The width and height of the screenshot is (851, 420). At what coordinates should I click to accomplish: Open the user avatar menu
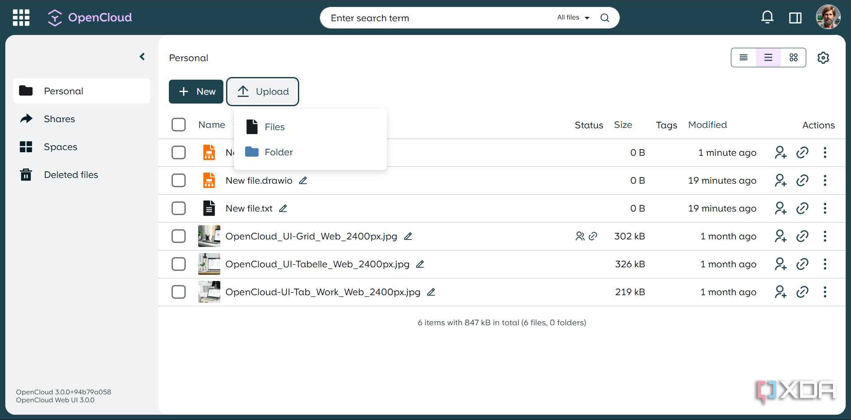(828, 17)
